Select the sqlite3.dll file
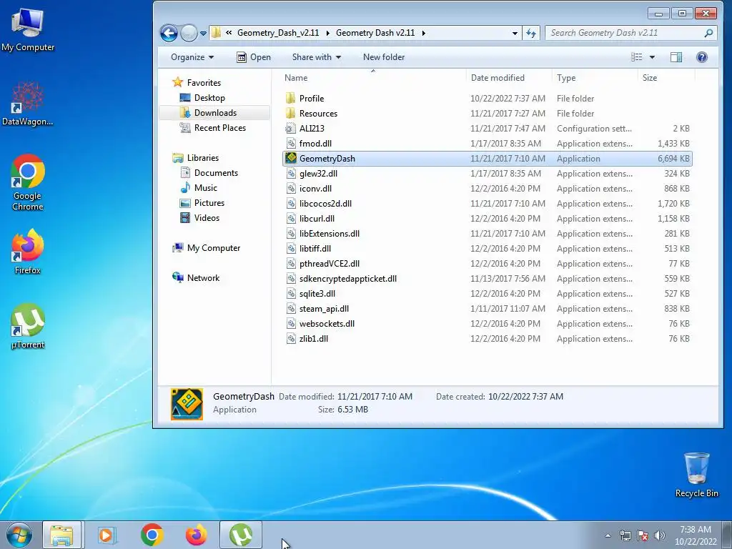This screenshot has width=732, height=549. coord(488,294)
